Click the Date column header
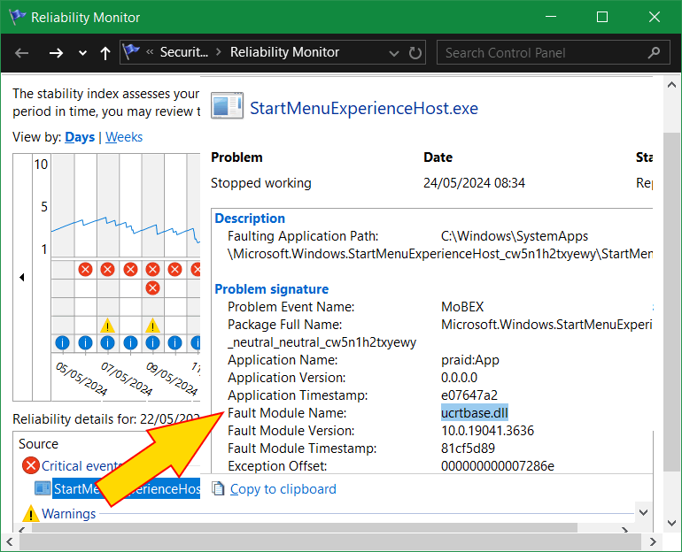 (x=438, y=157)
